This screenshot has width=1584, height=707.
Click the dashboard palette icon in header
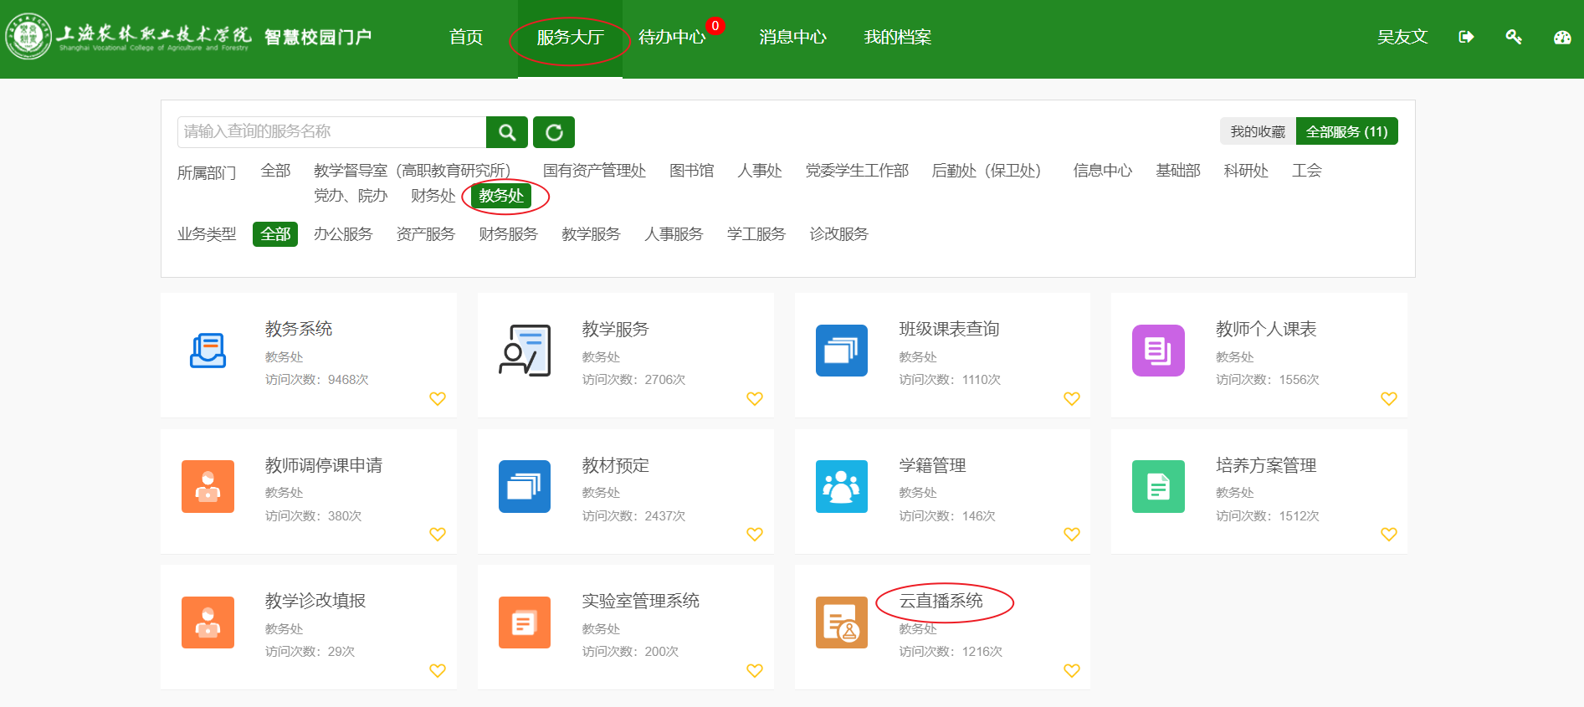(1561, 37)
